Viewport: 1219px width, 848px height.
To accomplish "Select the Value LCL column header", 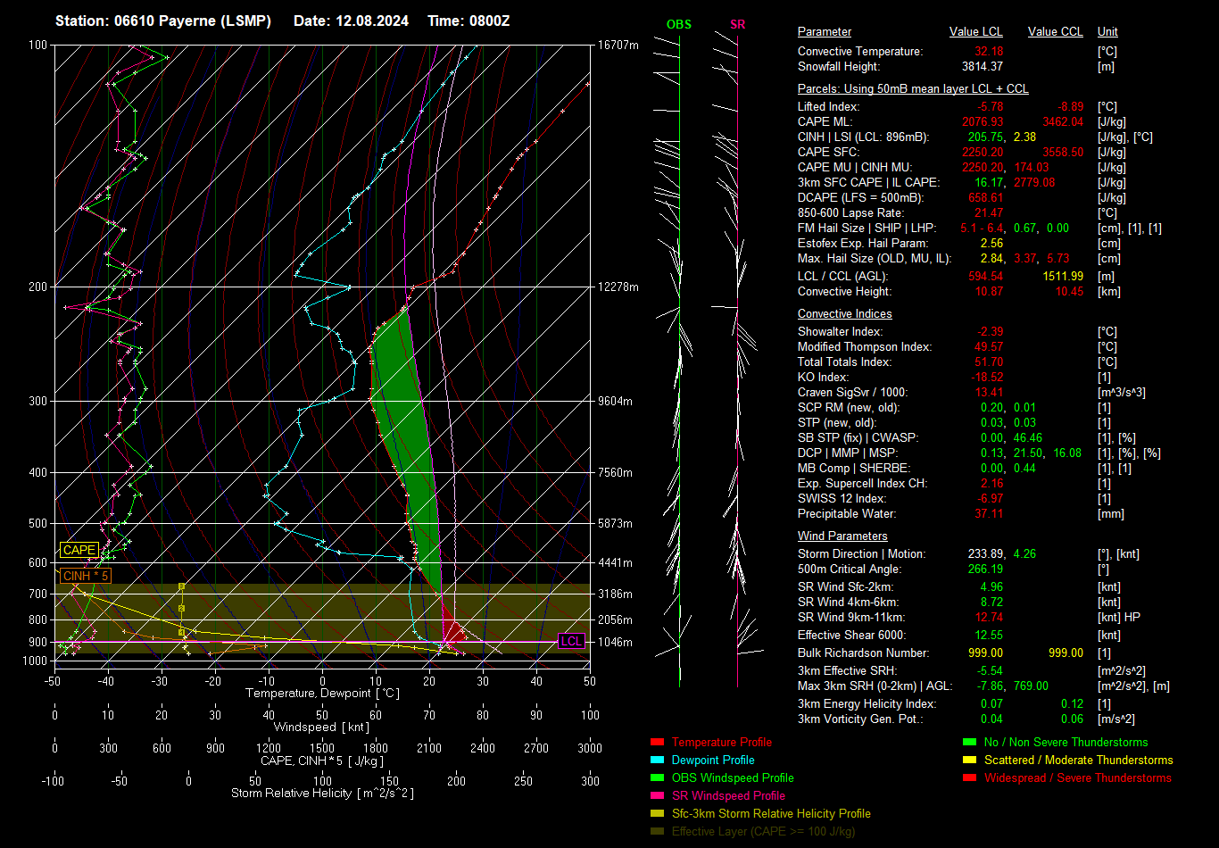I will click(x=975, y=32).
